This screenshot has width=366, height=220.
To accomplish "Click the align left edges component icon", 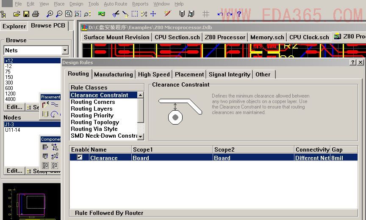I will coord(45,147).
